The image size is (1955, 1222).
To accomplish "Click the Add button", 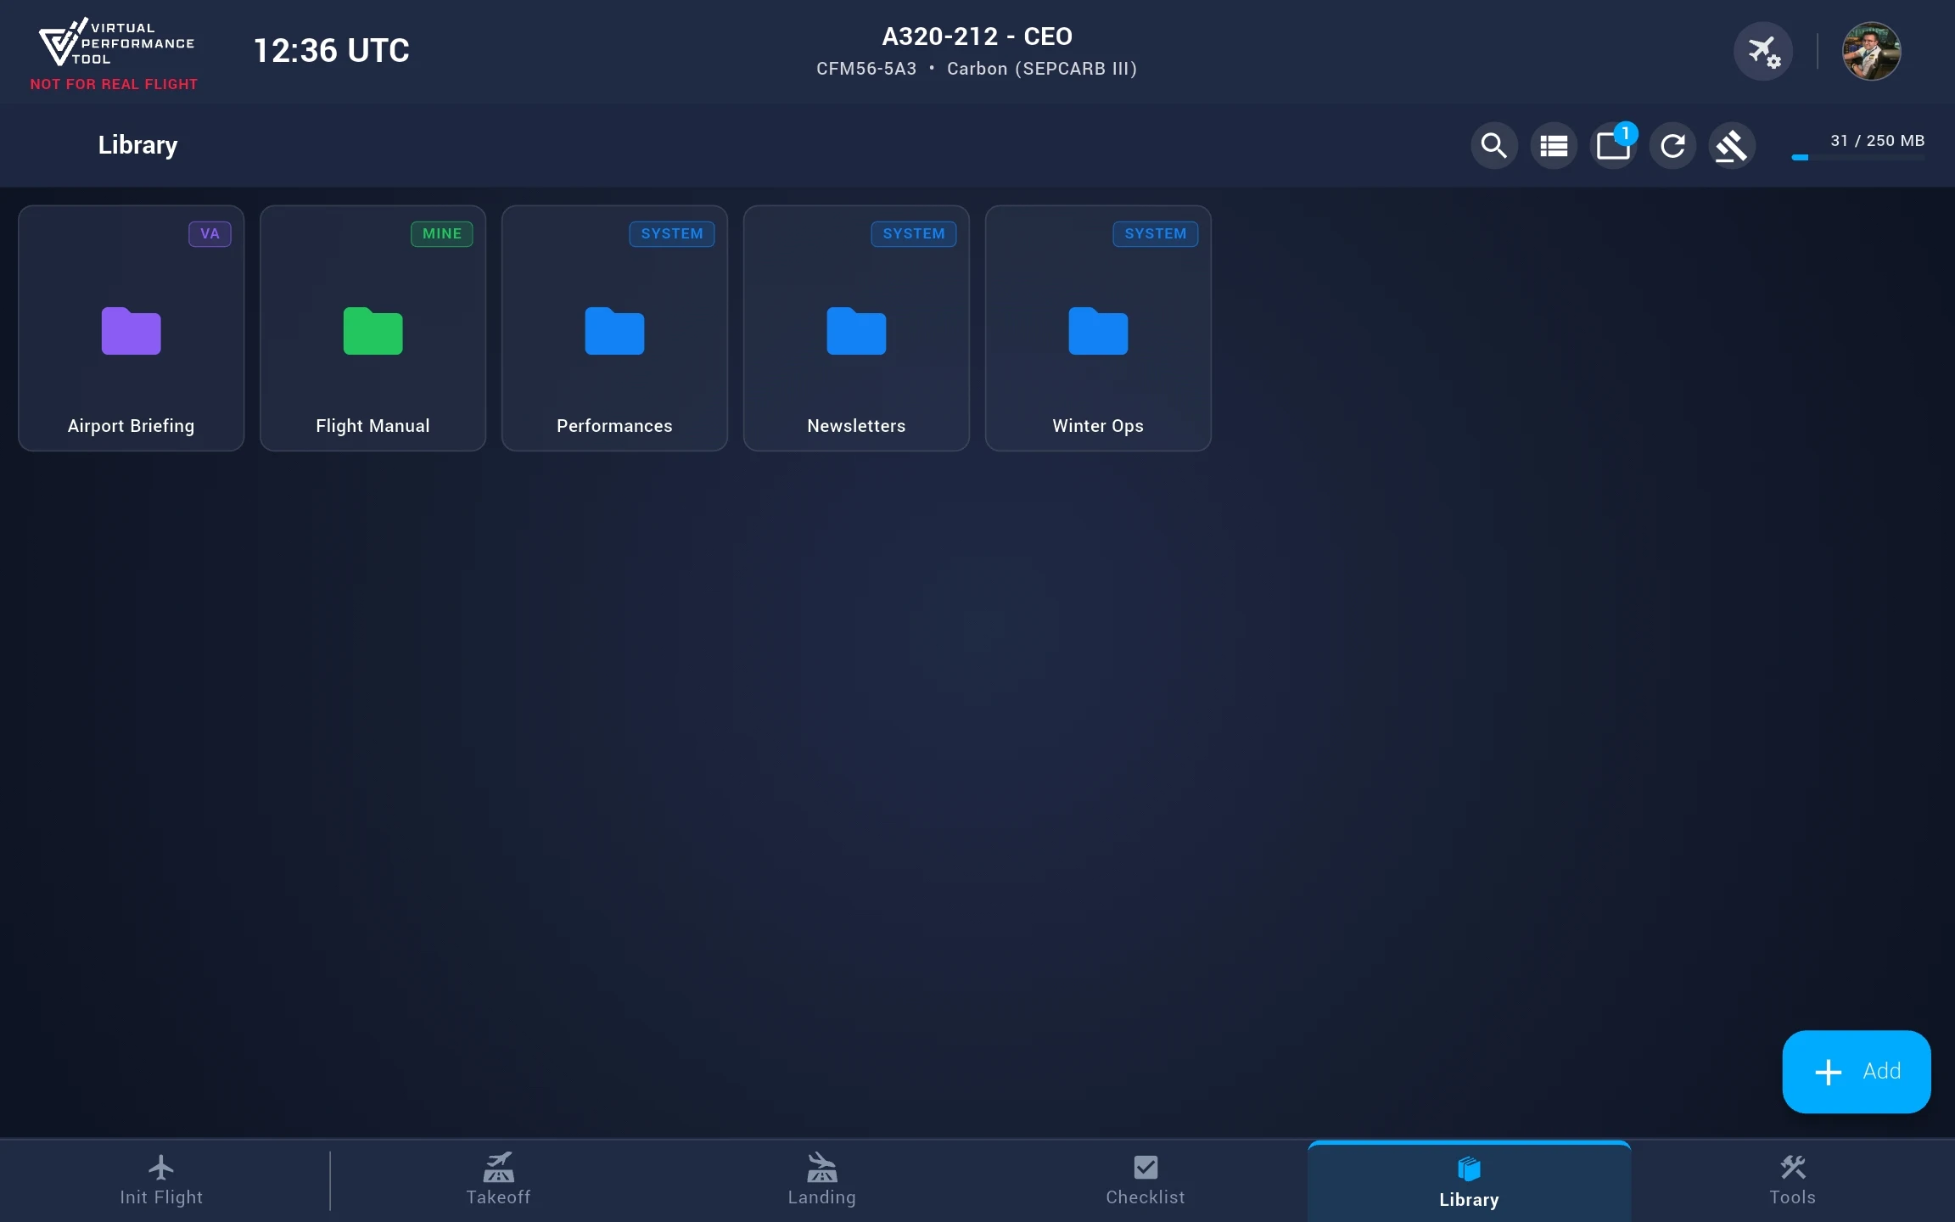I will click(x=1857, y=1071).
